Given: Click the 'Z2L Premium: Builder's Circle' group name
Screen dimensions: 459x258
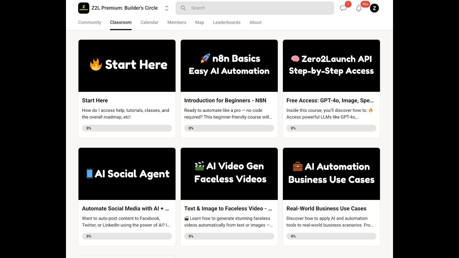Looking at the screenshot, I should click(x=125, y=8).
